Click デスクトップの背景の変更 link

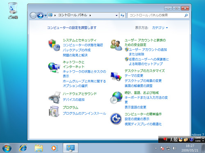tap(143, 81)
